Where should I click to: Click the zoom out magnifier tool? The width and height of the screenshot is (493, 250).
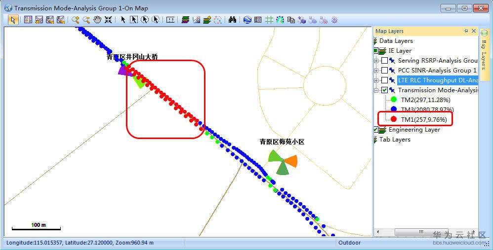[86, 20]
